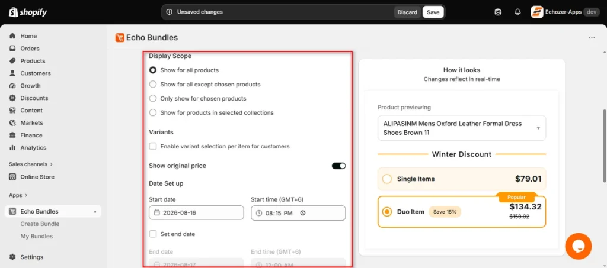Open My Bundles
The height and width of the screenshot is (268, 607).
click(x=36, y=236)
